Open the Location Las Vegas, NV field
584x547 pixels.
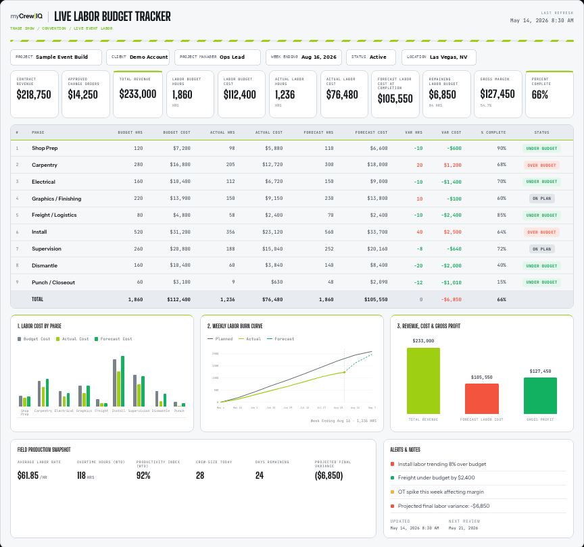(439, 57)
